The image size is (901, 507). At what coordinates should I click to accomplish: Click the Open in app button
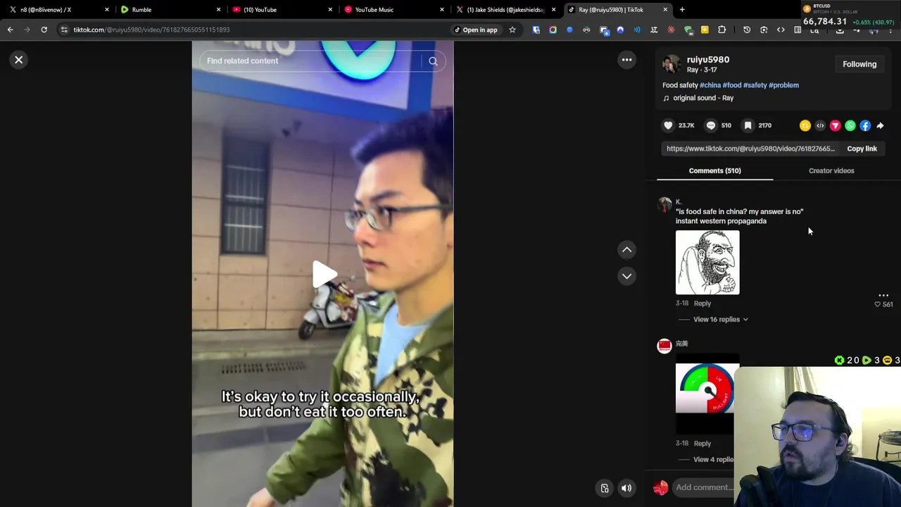(x=476, y=30)
